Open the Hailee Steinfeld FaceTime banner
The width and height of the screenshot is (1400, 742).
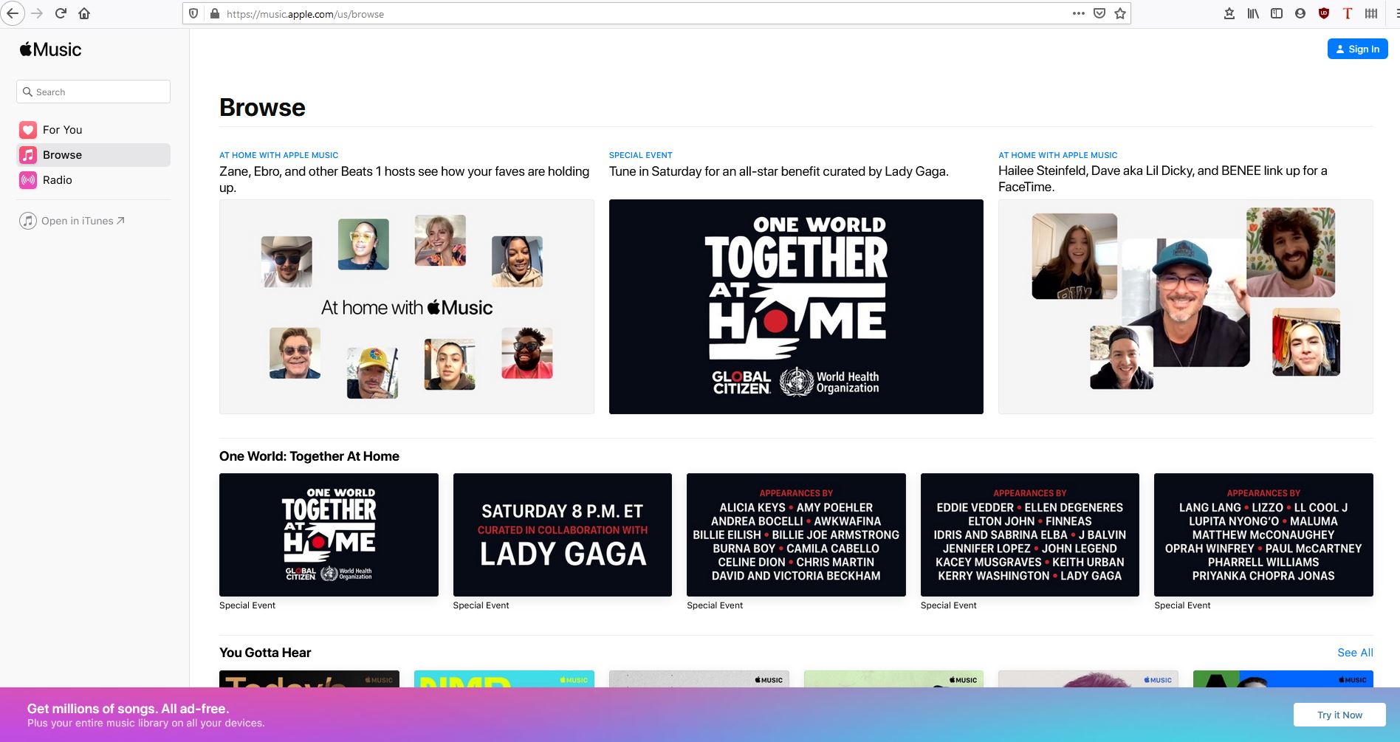pyautogui.click(x=1186, y=306)
